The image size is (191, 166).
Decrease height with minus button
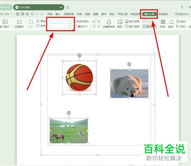coord(50,21)
